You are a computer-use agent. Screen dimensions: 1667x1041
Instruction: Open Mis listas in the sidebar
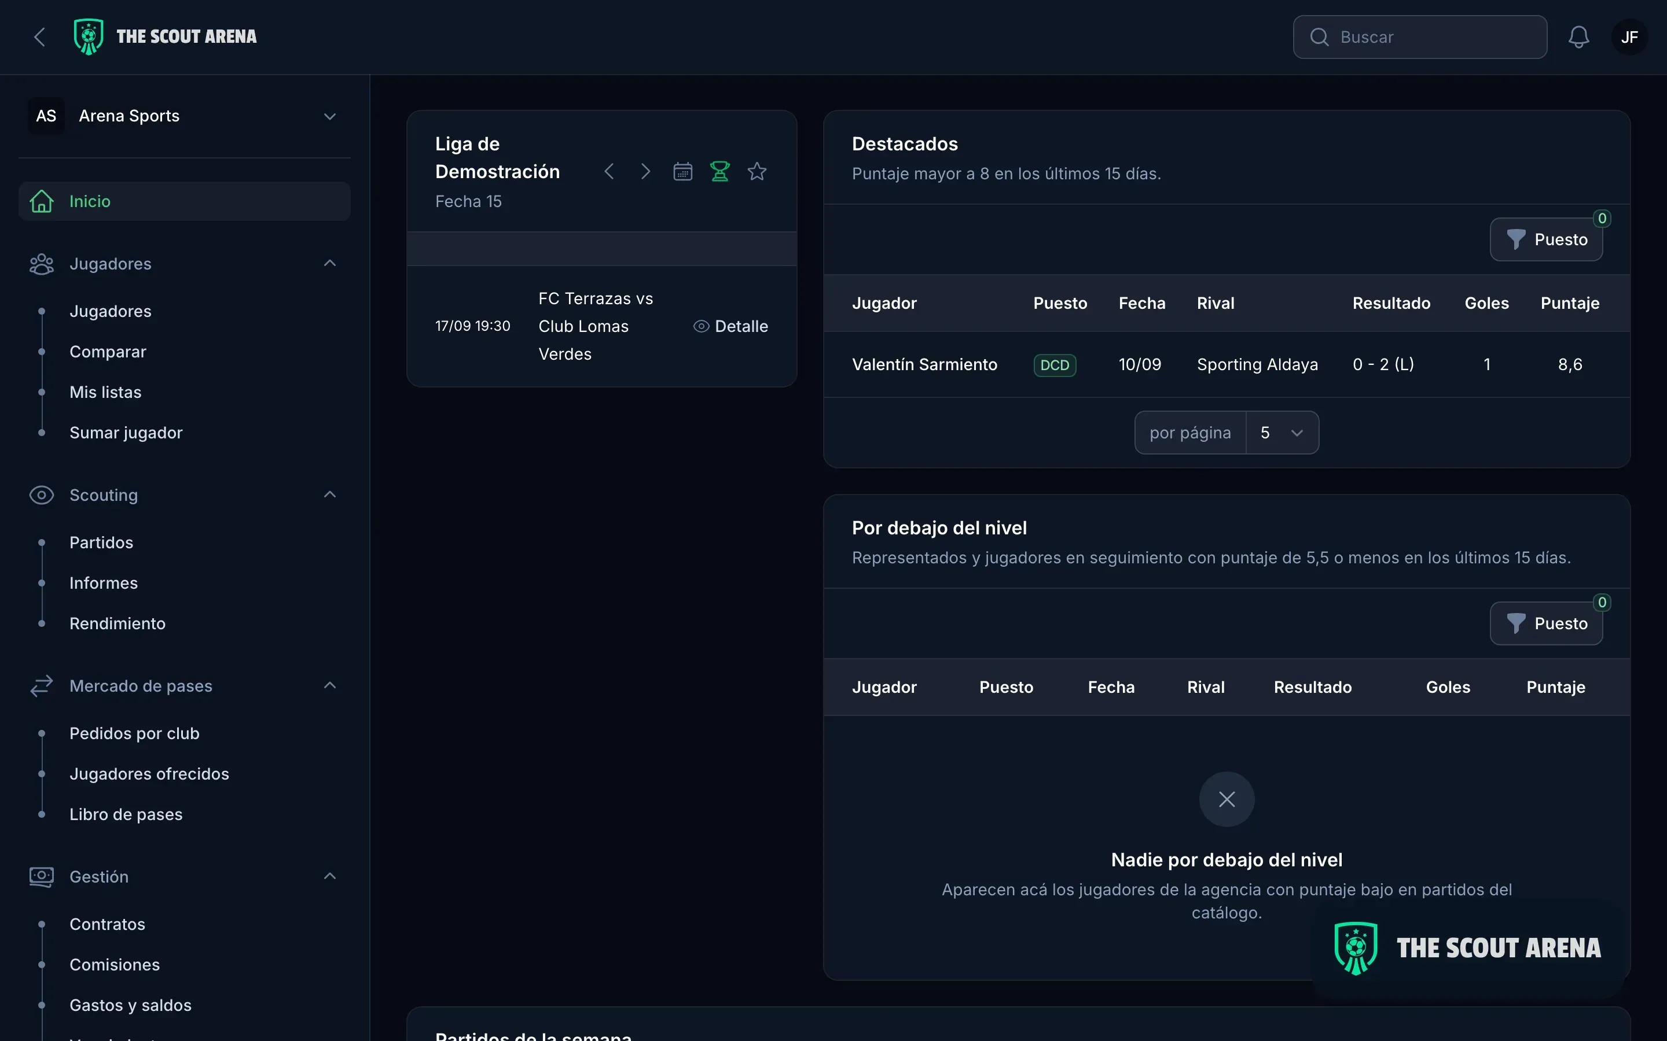(x=105, y=393)
